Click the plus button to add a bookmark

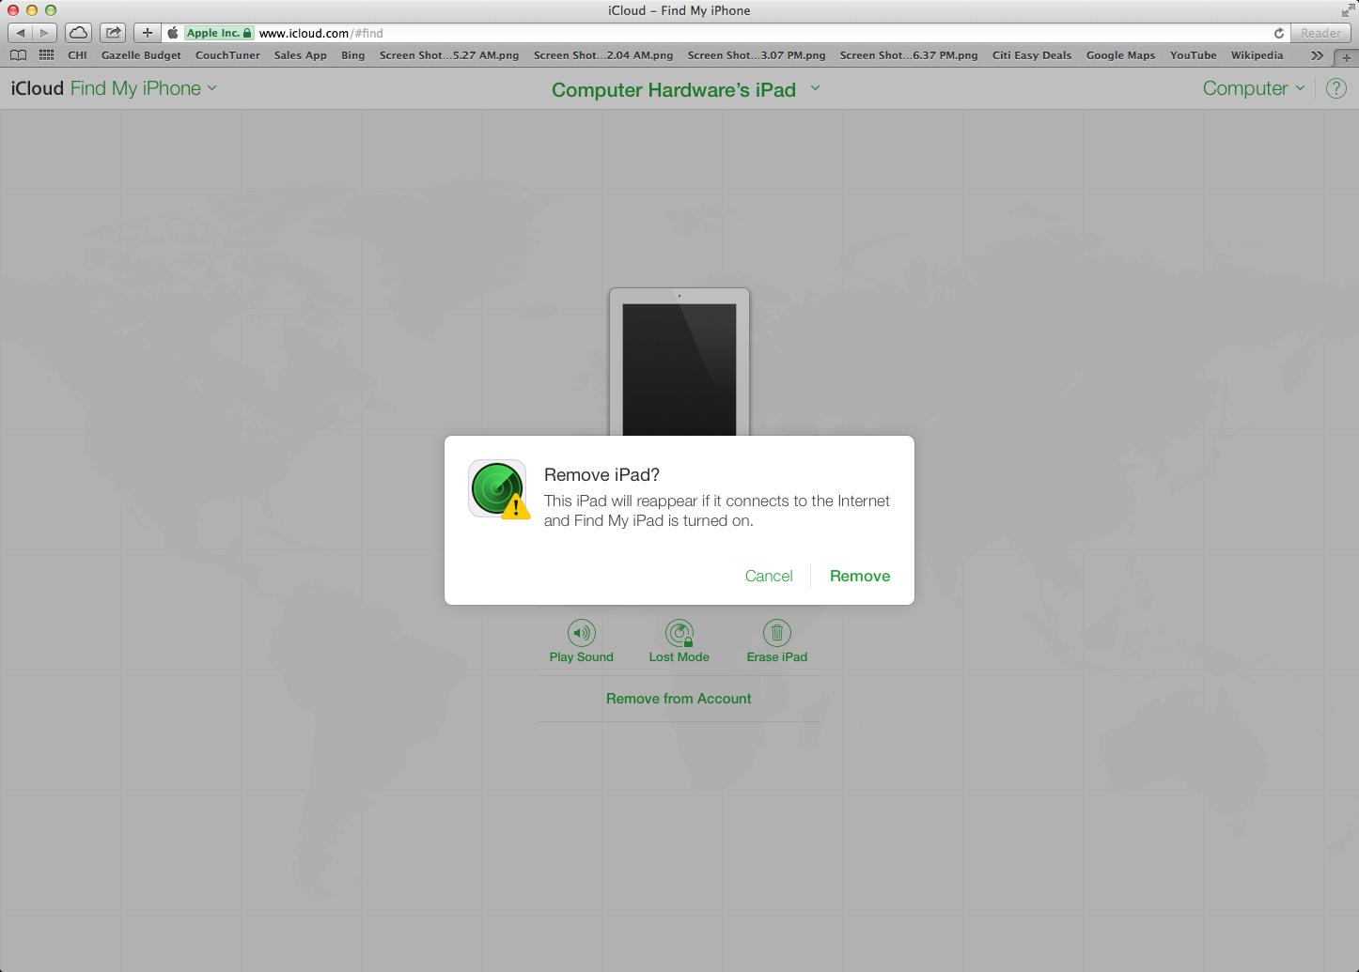click(x=147, y=33)
